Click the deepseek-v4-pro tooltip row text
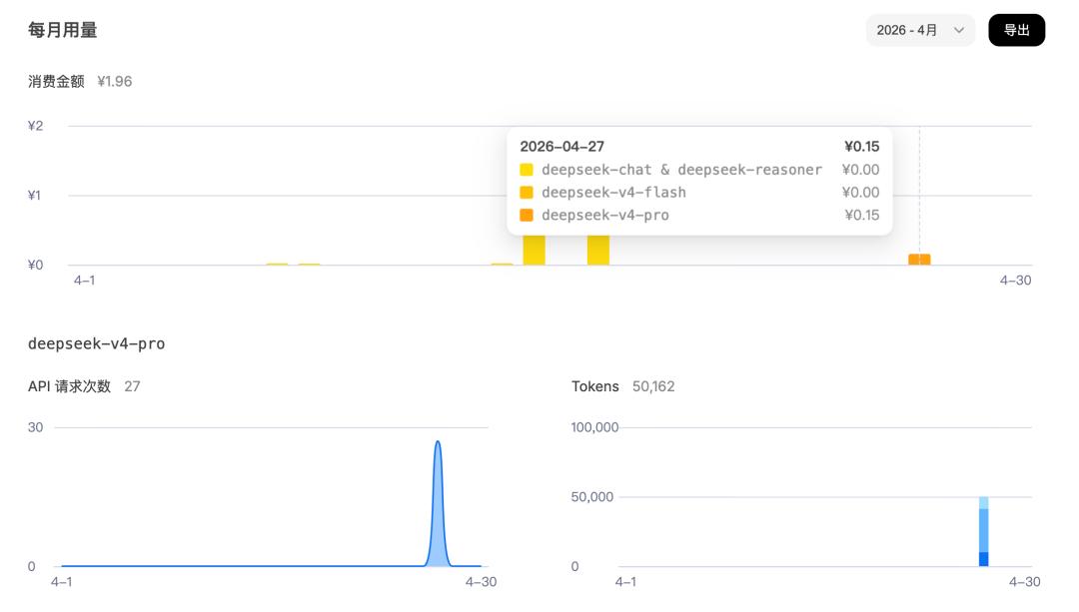 pyautogui.click(x=605, y=216)
